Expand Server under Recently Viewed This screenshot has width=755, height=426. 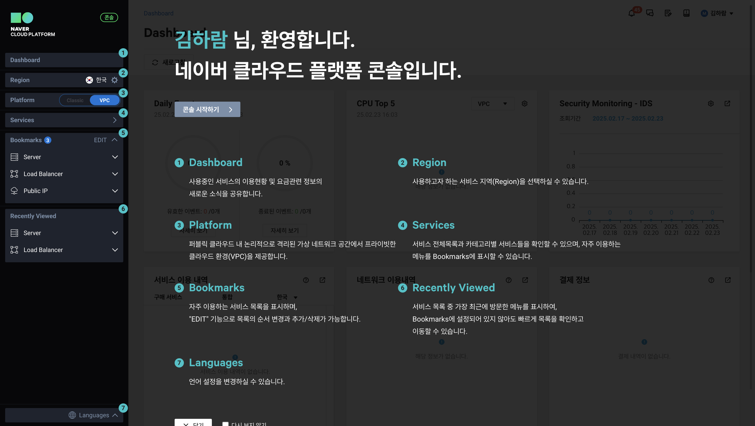pyautogui.click(x=115, y=233)
